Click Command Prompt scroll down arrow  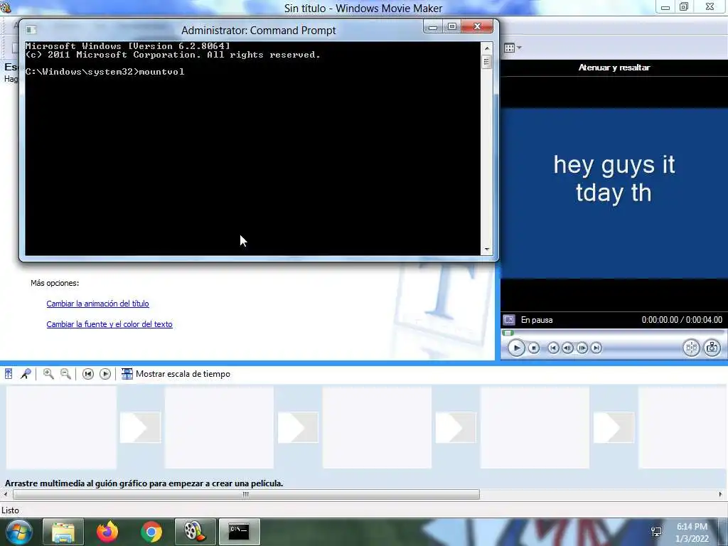point(486,250)
